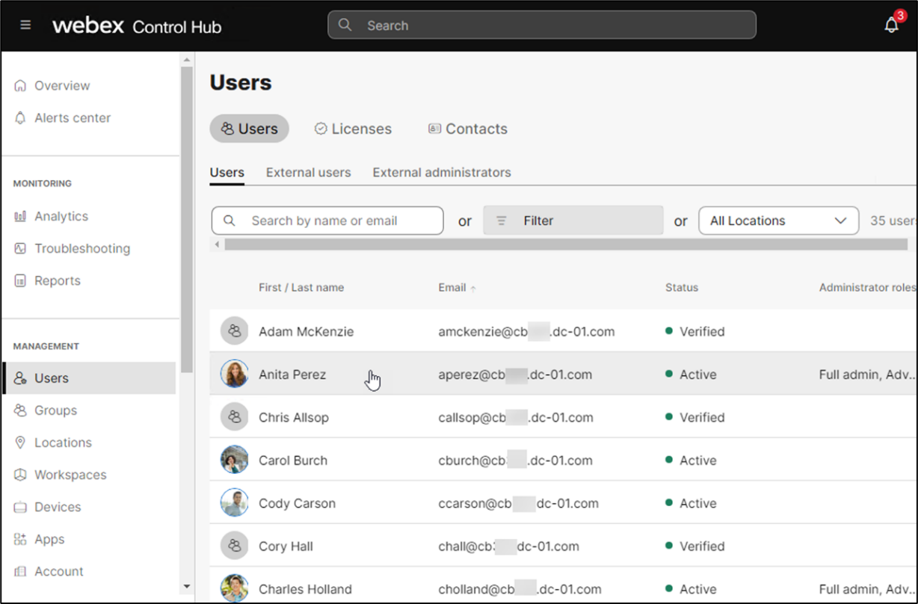Open the notifications bell
The height and width of the screenshot is (604, 918).
coord(891,25)
